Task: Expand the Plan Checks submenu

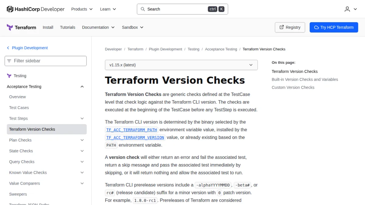Action: 82,140
